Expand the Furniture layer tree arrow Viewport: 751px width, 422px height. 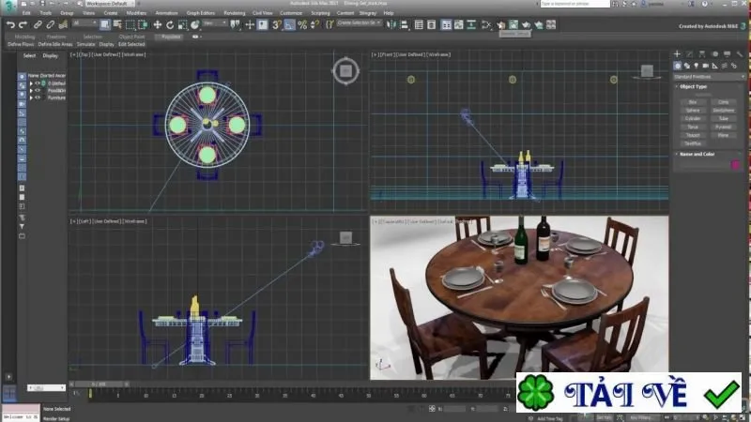pyautogui.click(x=31, y=98)
